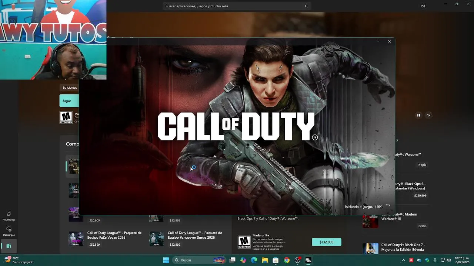The width and height of the screenshot is (474, 266).
Task: Click the red recording icon in the system tray
Action: [411, 260]
